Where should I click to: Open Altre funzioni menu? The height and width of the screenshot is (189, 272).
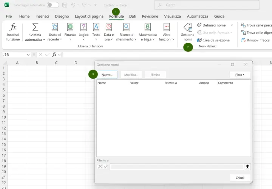(x=167, y=32)
